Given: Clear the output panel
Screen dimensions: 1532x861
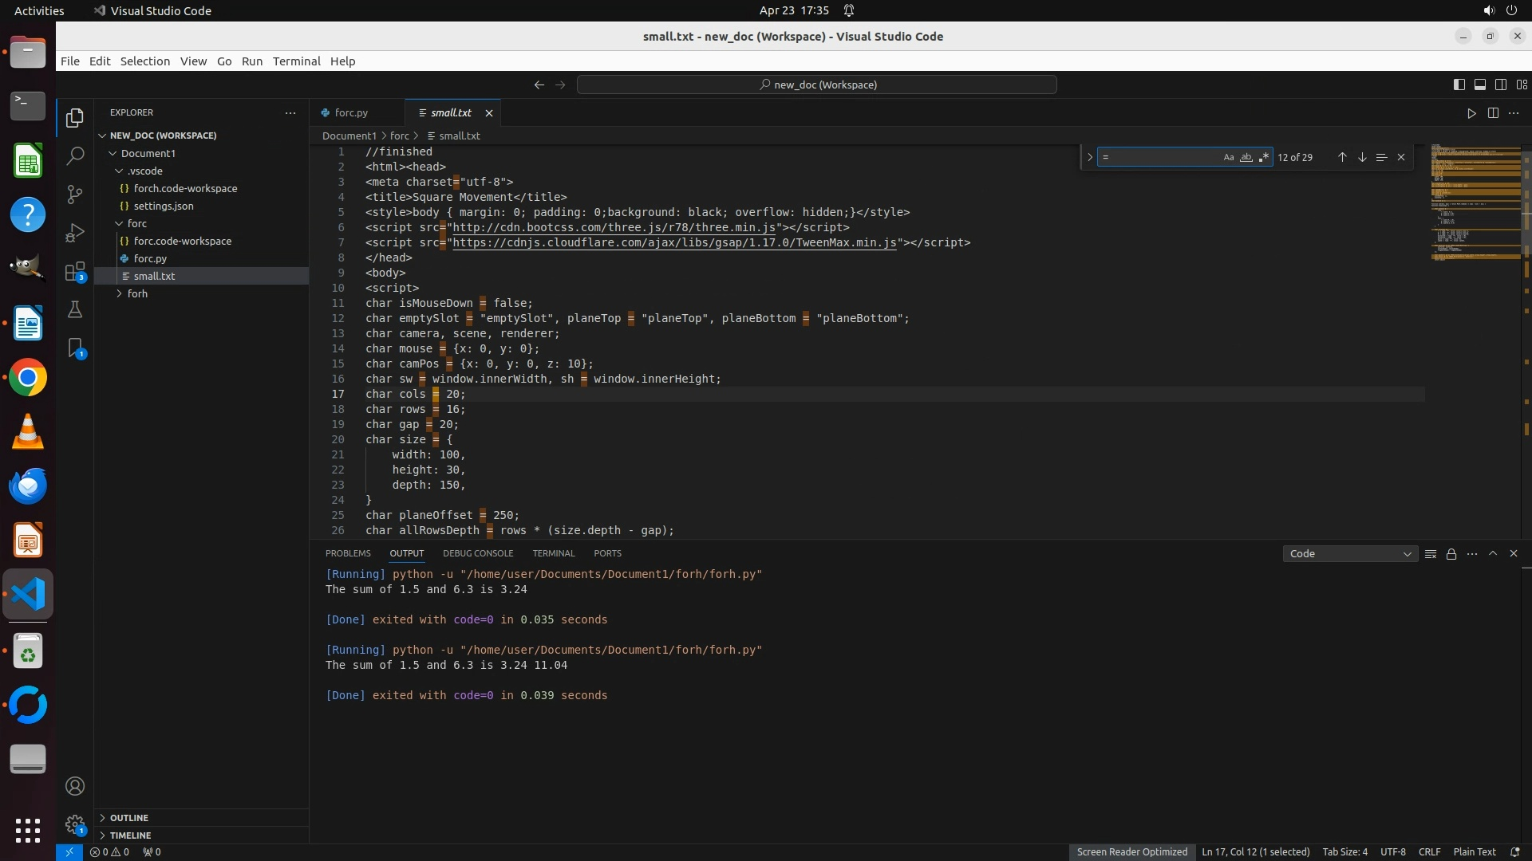Looking at the screenshot, I should [1431, 554].
